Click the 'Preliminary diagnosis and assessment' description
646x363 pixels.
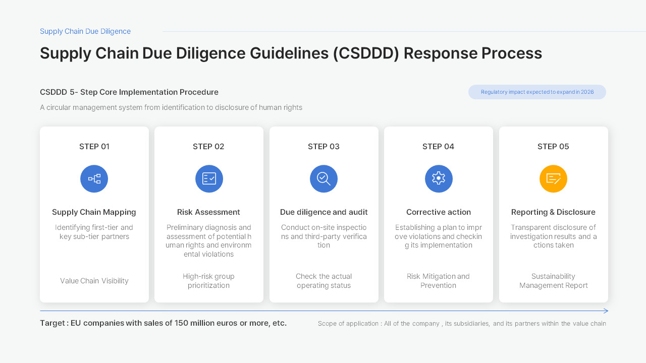[x=208, y=241]
